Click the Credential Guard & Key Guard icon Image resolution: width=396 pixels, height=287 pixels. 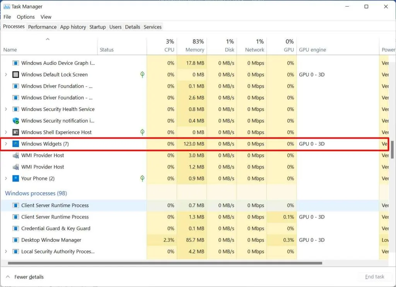point(15,229)
